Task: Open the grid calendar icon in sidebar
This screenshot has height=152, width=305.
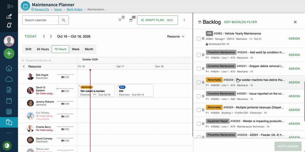Action: 9,112
